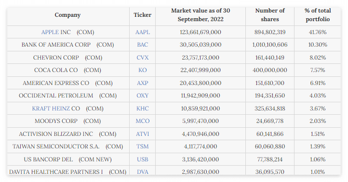The image size is (348, 182).
Task: Click the KHC ticker link
Action: point(143,109)
